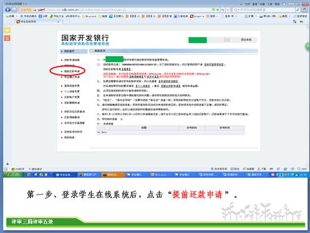Click the 退出系统 logout button
This screenshot has width=310, height=233.
coord(246,40)
